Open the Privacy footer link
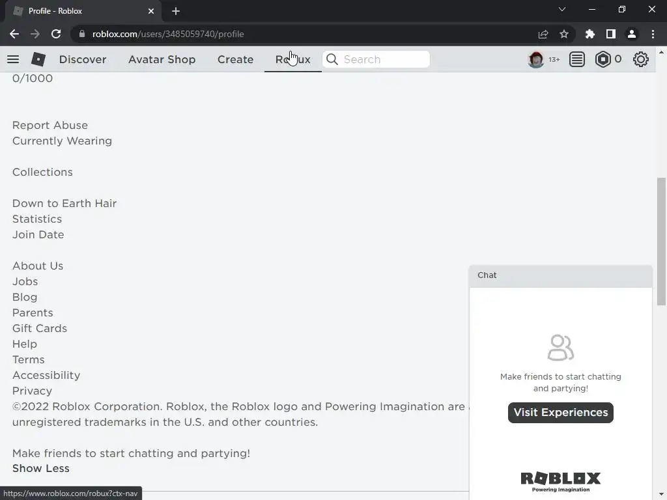The height and width of the screenshot is (500, 667). coord(33,391)
